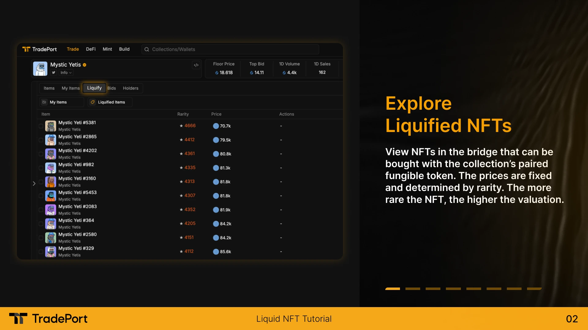Switch to the Holders tab
This screenshot has width=588, height=330.
130,88
